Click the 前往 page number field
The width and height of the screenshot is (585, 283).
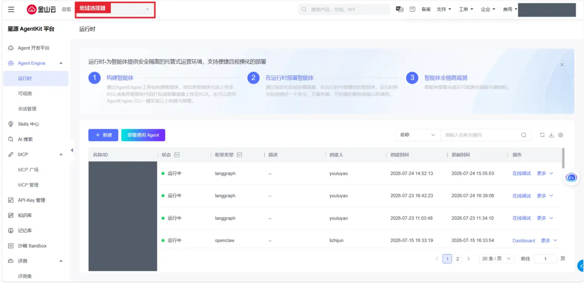(545, 259)
